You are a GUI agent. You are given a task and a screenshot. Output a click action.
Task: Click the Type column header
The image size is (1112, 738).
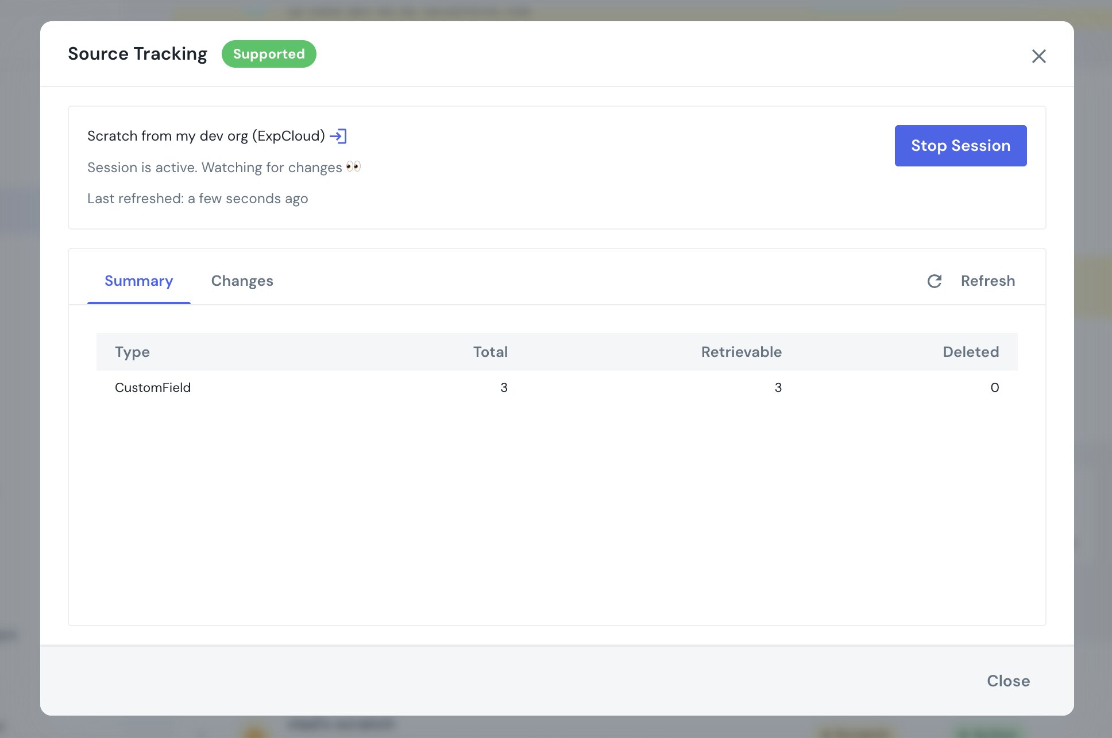click(132, 352)
